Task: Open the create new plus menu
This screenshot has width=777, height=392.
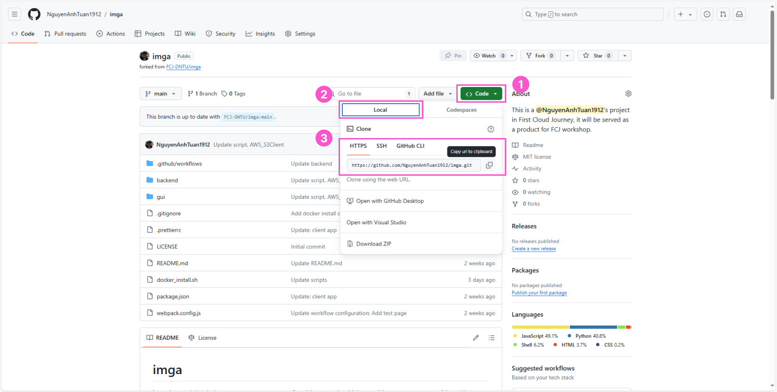Action: [685, 14]
